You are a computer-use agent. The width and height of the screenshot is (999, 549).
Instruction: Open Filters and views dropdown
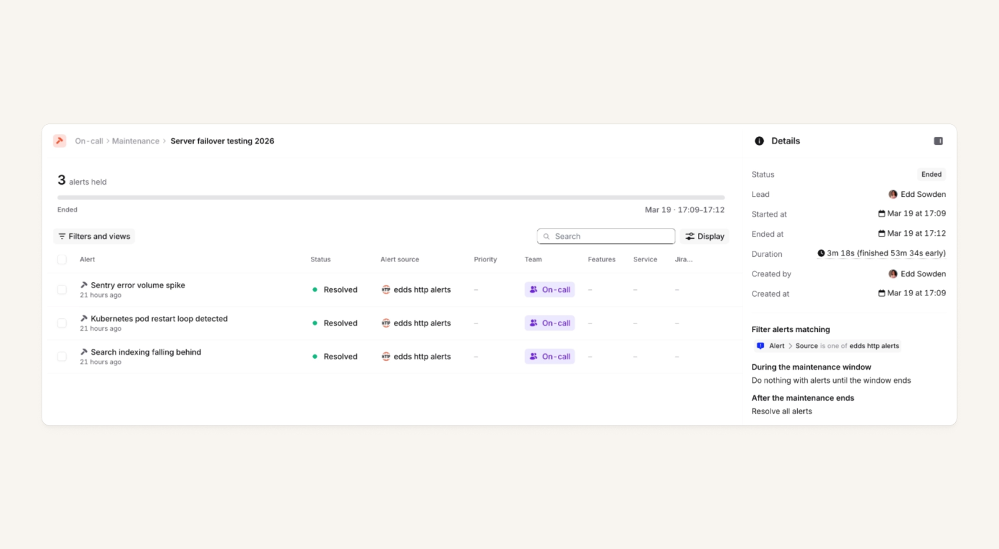(94, 236)
